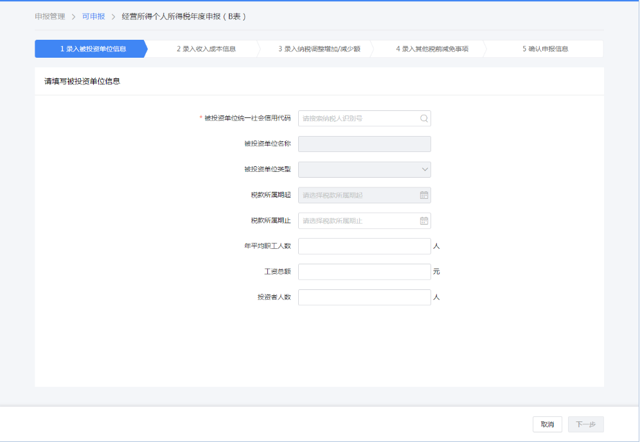This screenshot has height=442, width=640.
Task: Select the 投资者人数 input field
Action: coord(364,298)
